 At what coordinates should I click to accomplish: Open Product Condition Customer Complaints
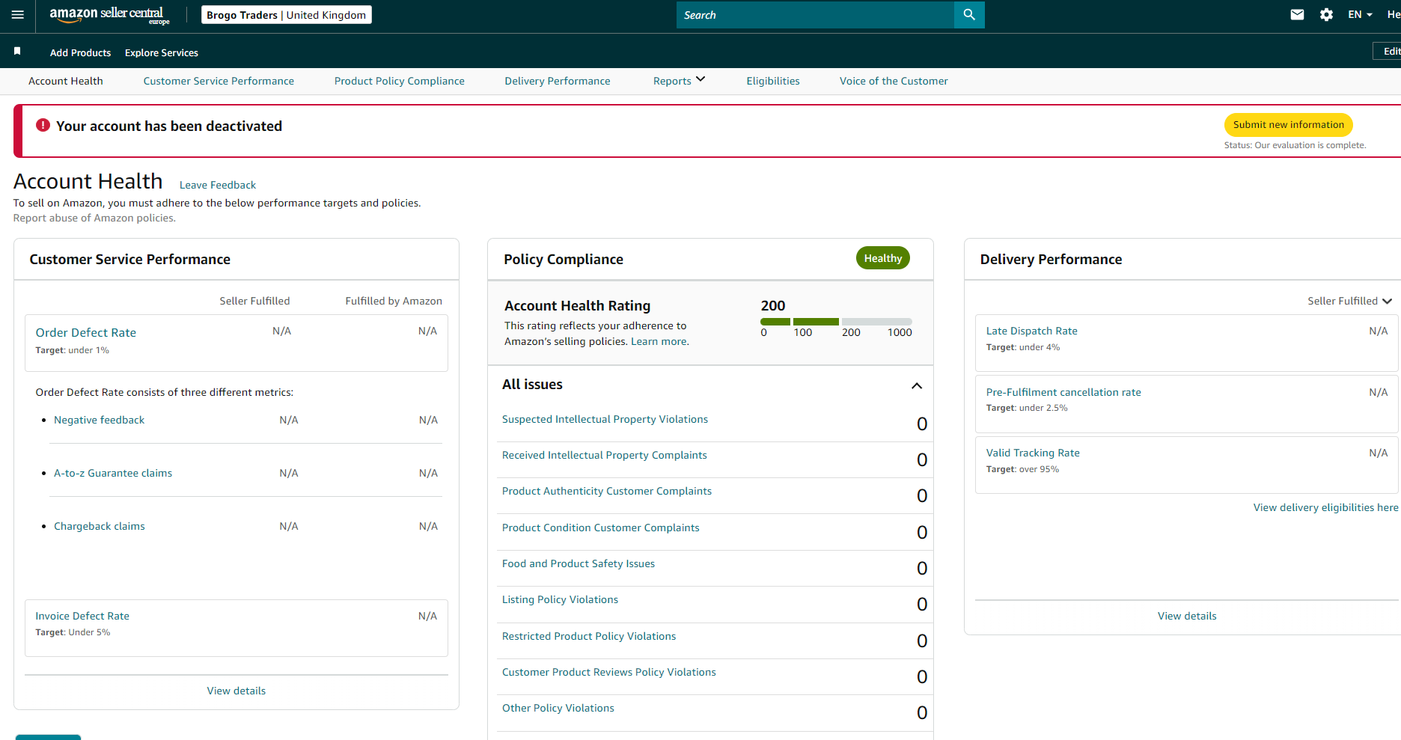coord(601,528)
